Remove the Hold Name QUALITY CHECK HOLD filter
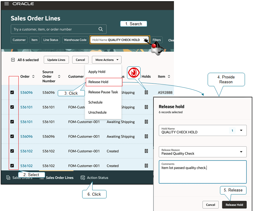Viewport: 254px width, 211px height. 145,40
